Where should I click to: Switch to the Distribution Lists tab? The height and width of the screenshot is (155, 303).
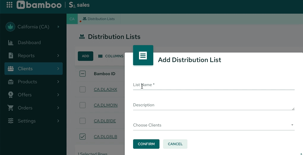pos(99,19)
